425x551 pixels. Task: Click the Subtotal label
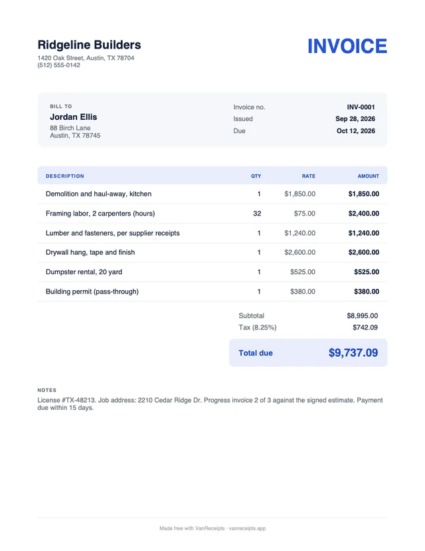252,315
